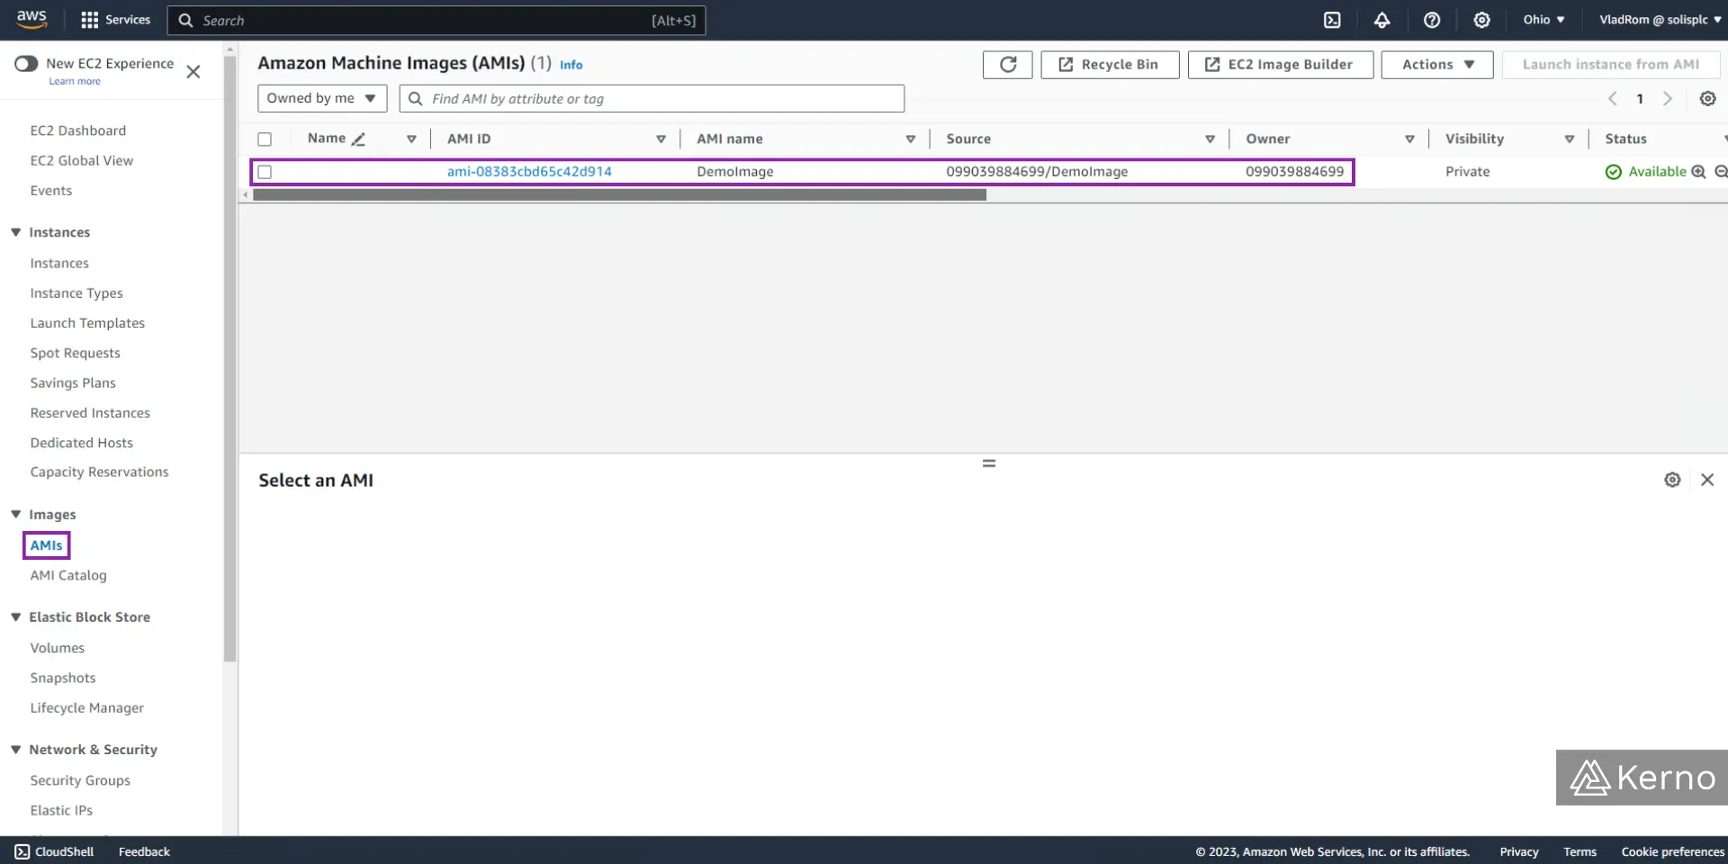The height and width of the screenshot is (864, 1728).
Task: Close the Select an AMI panel
Action: [1707, 480]
